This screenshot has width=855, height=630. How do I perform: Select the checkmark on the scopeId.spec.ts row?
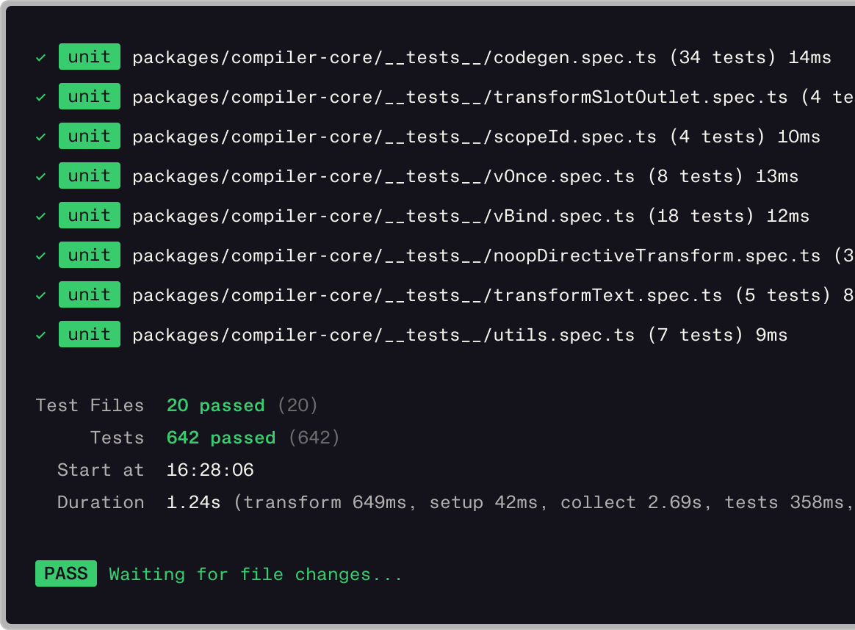point(41,137)
